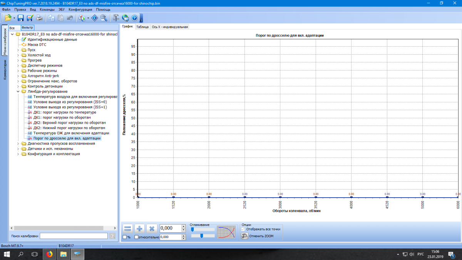The image size is (462, 260).
Task: Save the firmware with the floppy disk icon
Action: pos(21,18)
